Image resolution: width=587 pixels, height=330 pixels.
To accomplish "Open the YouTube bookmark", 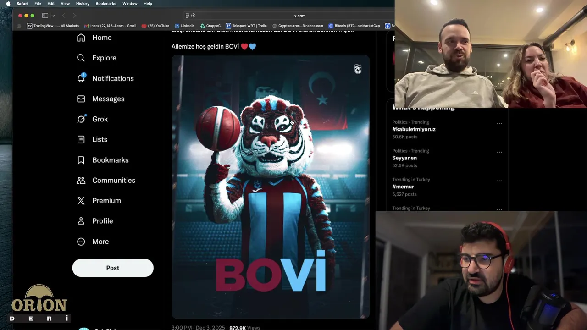I will (x=155, y=26).
